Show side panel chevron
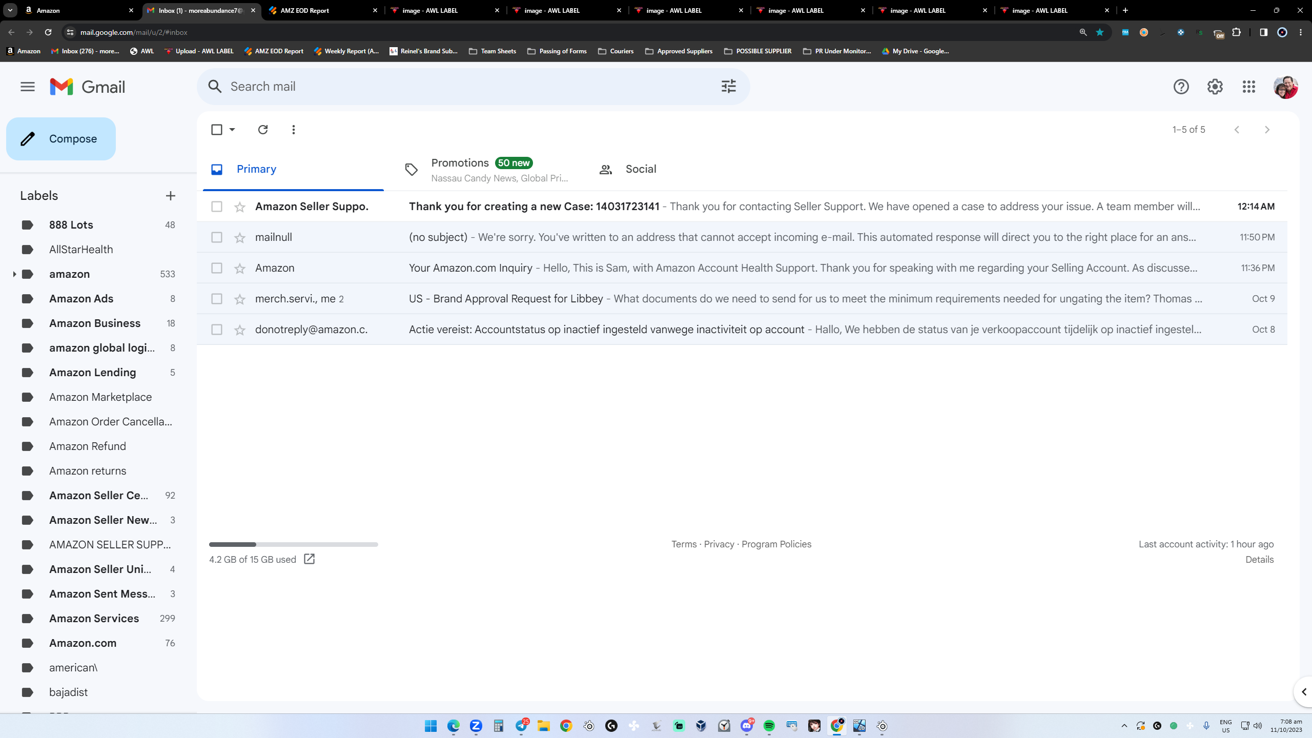 coord(1304,692)
